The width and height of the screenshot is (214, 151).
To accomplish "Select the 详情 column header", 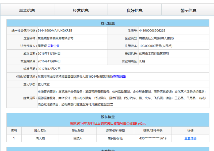I will point(190,131).
